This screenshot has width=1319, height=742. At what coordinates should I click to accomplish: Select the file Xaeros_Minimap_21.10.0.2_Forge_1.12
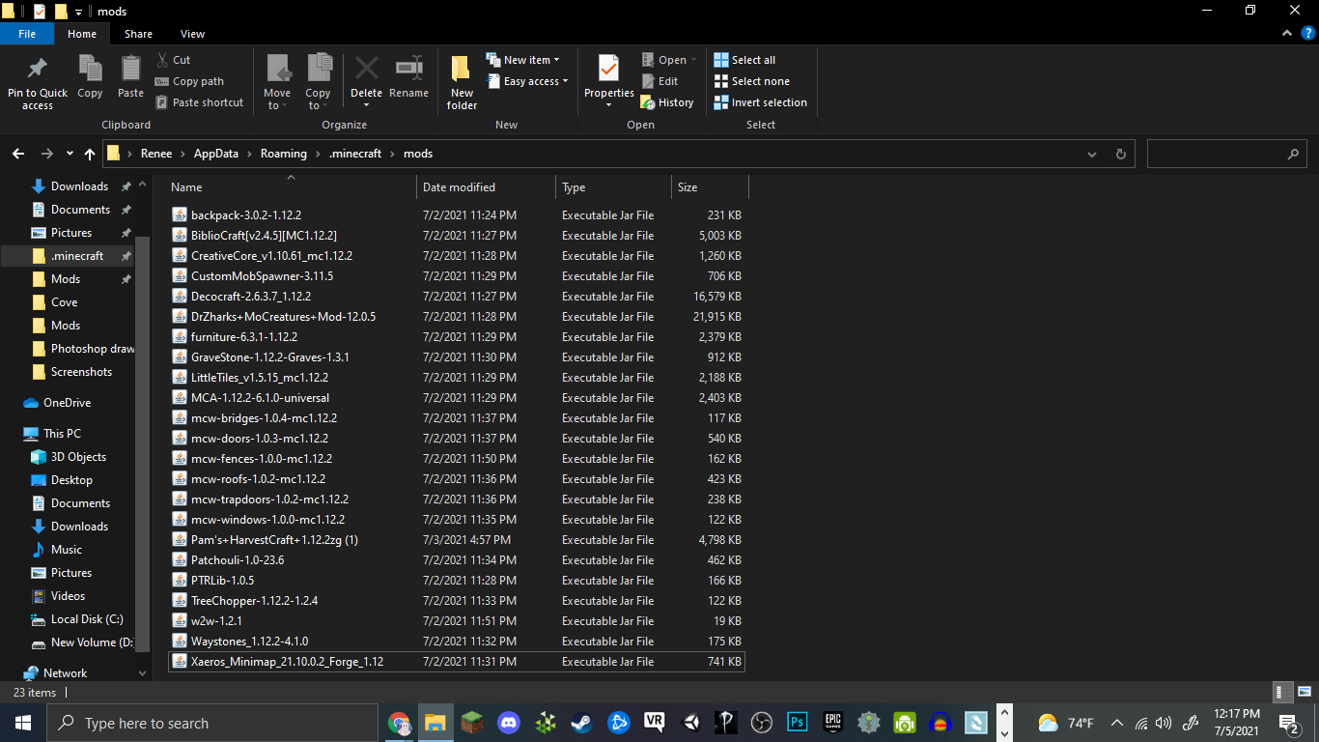tap(457, 662)
